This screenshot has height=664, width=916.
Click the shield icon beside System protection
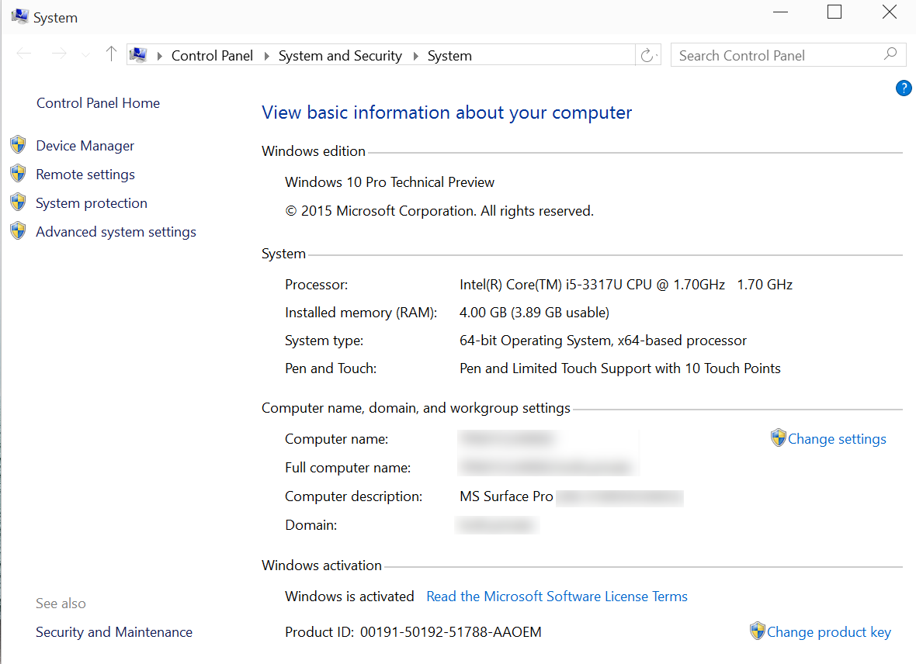(x=18, y=202)
